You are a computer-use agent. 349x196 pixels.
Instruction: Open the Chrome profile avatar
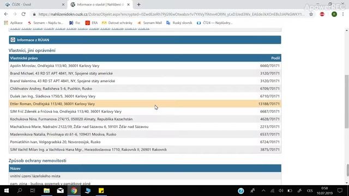click(x=334, y=14)
